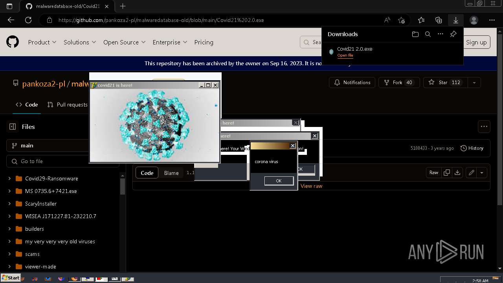Copy raw file contents icon
503x283 pixels.
[x=447, y=173]
